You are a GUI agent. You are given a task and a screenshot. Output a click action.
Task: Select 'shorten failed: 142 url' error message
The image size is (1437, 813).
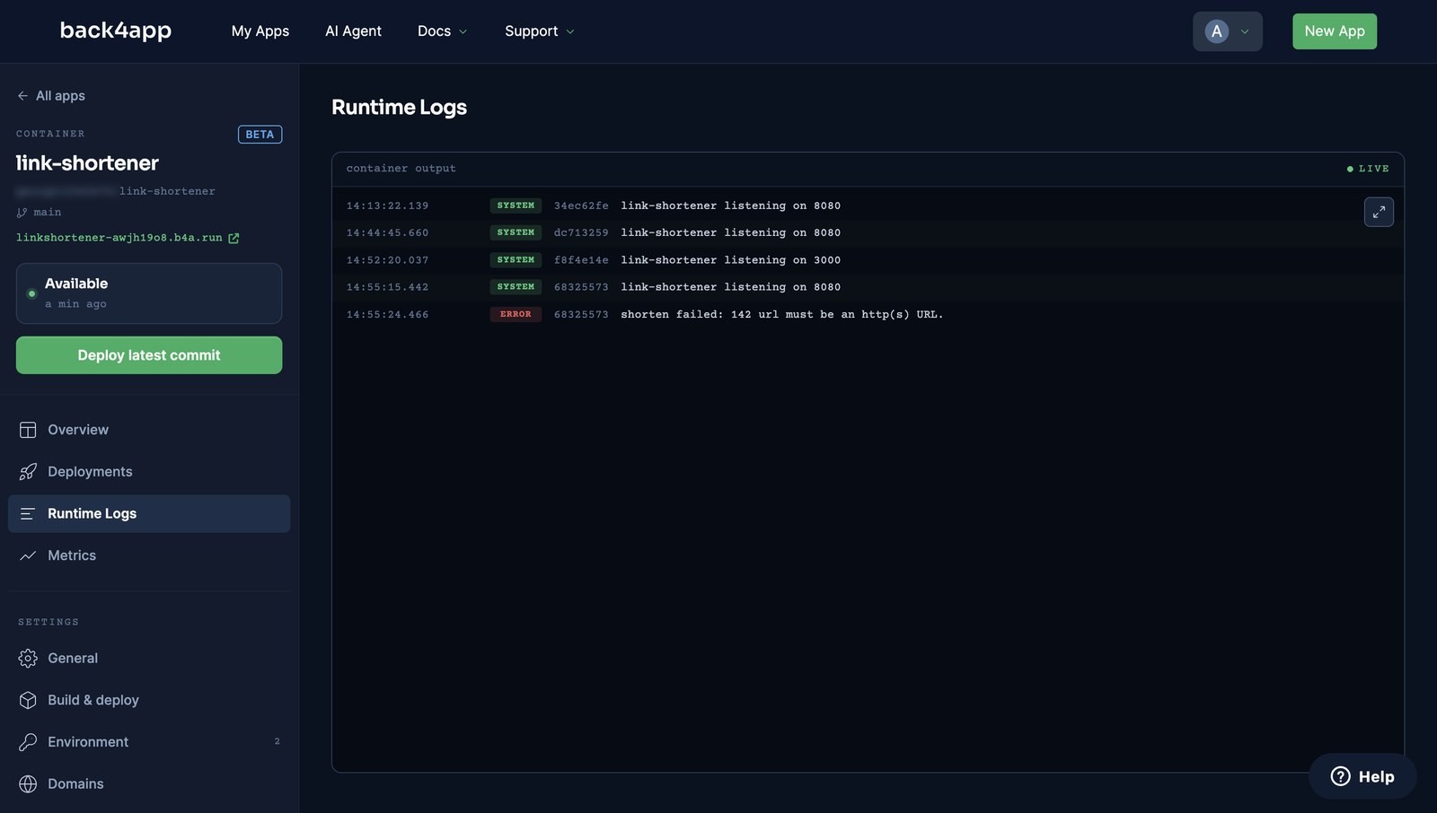782,314
